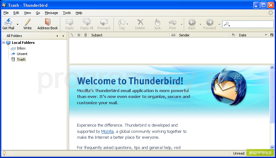This screenshot has height=158, width=276.
Task: Click the vertical scrollbar thumb
Action: point(272,96)
